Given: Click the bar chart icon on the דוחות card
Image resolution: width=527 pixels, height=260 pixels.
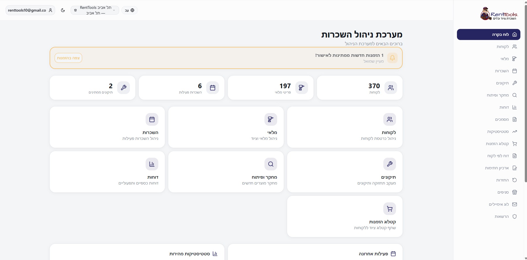Looking at the screenshot, I should coord(152,164).
